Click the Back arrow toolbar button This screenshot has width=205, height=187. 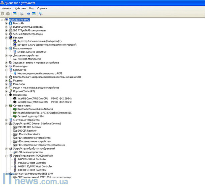[x=3, y=14]
